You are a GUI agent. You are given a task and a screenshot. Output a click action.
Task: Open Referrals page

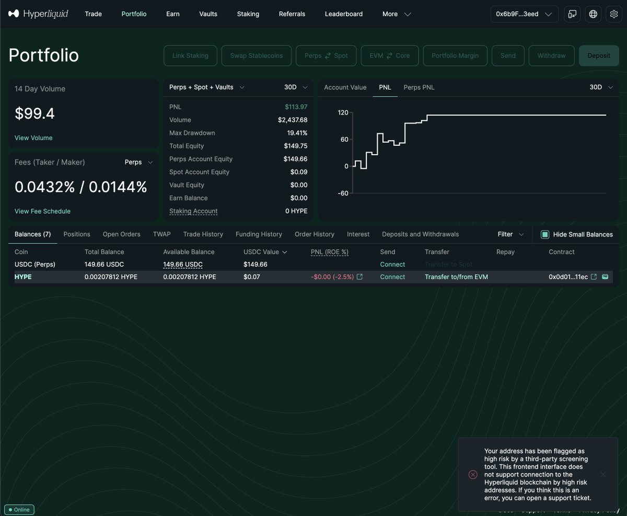click(292, 14)
